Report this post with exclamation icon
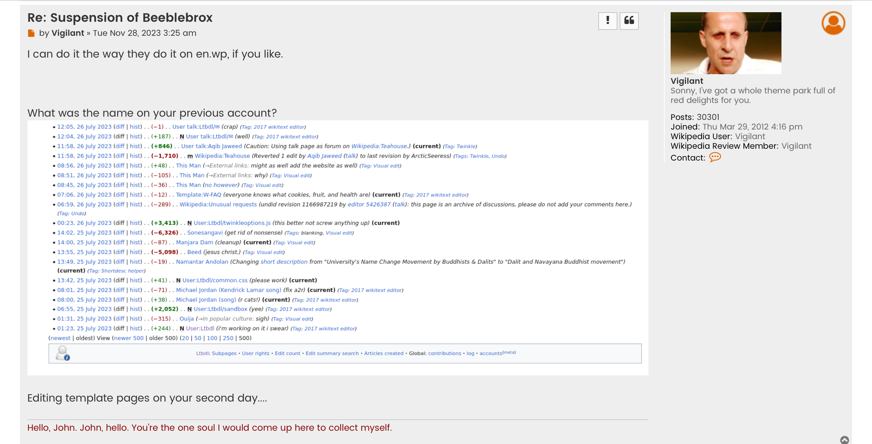The height and width of the screenshot is (444, 872). [608, 21]
